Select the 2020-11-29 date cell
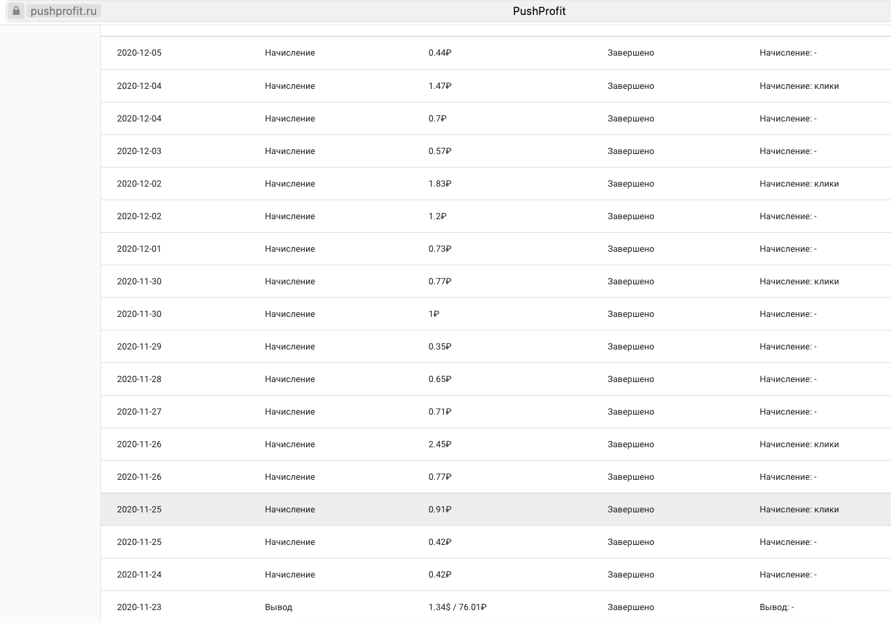Image resolution: width=891 pixels, height=623 pixels. coord(139,347)
